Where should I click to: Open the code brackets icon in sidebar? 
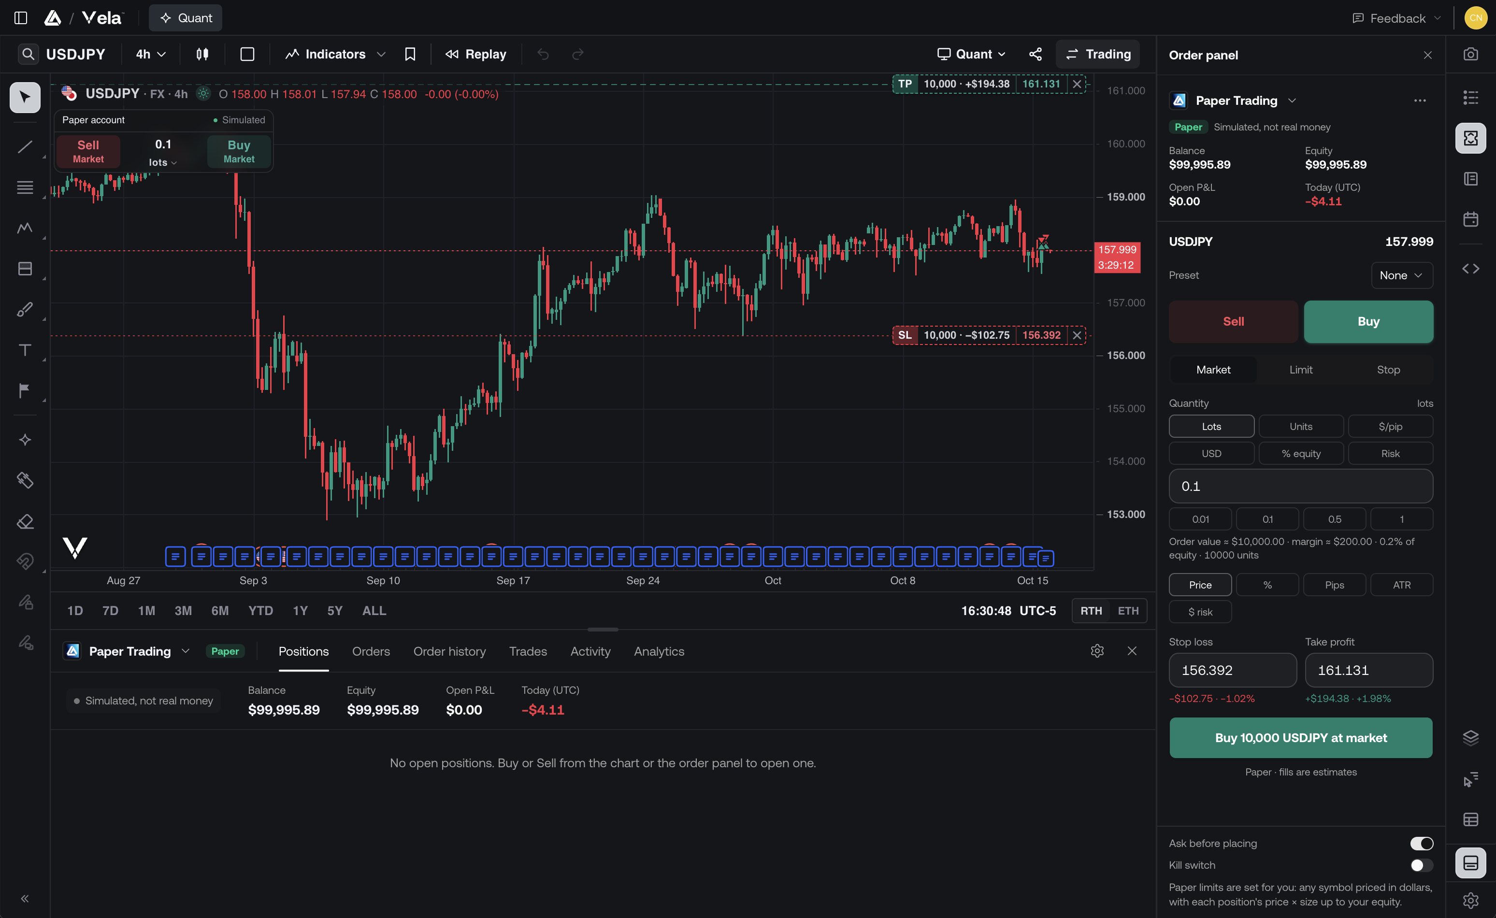[x=1470, y=268]
